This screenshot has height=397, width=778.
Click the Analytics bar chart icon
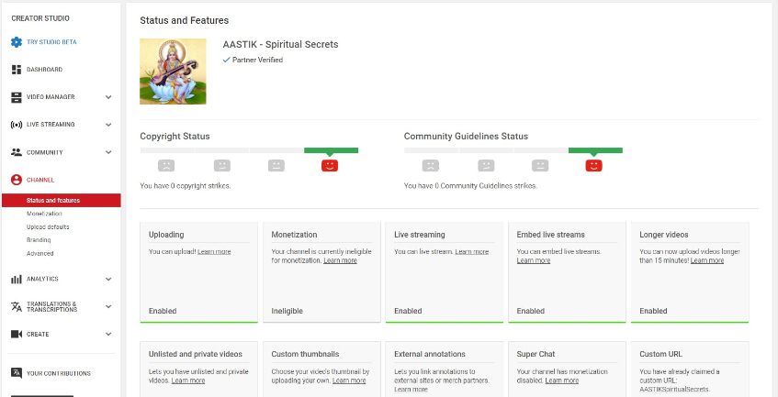tap(17, 280)
